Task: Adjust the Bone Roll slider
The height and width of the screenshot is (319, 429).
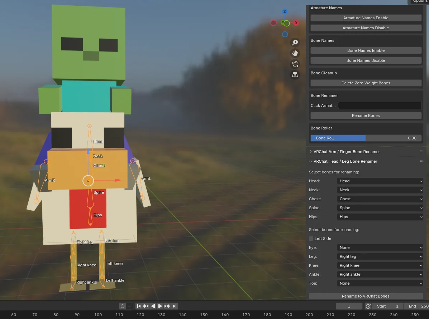Action: click(x=366, y=138)
